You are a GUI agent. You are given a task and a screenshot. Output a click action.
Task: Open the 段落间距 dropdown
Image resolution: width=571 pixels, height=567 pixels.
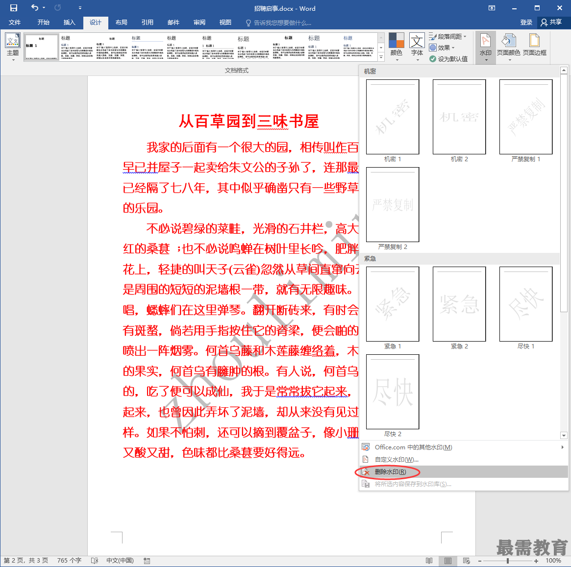pos(447,36)
